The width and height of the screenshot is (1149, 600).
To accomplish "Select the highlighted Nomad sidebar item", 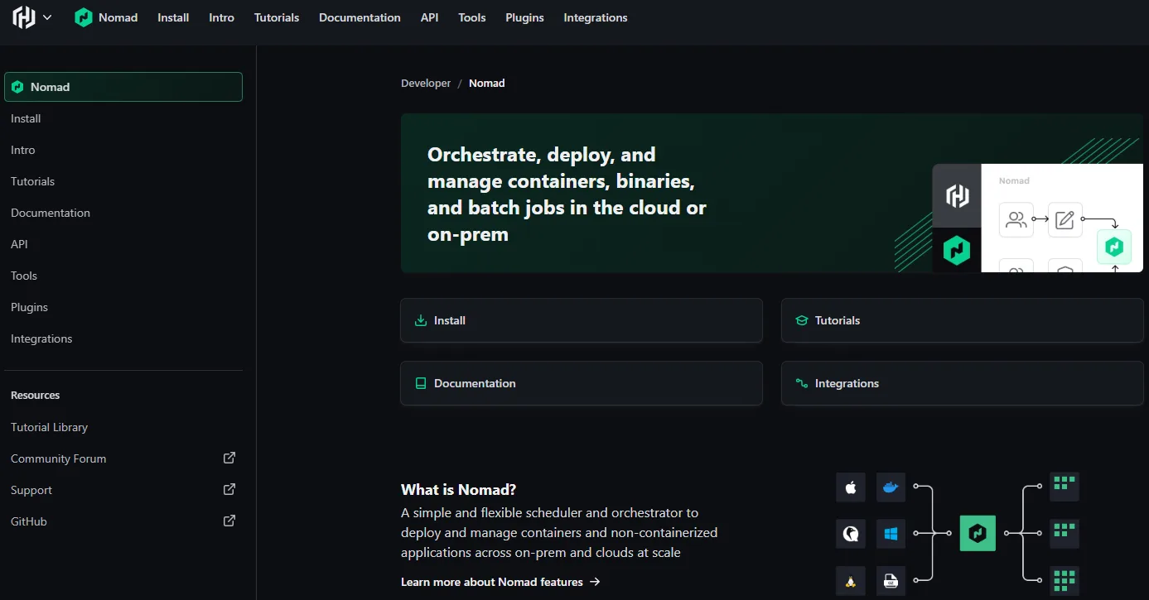I will tap(123, 87).
